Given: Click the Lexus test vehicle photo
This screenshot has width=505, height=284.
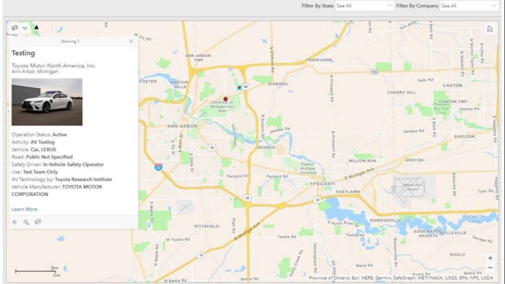Looking at the screenshot, I should pos(47,102).
